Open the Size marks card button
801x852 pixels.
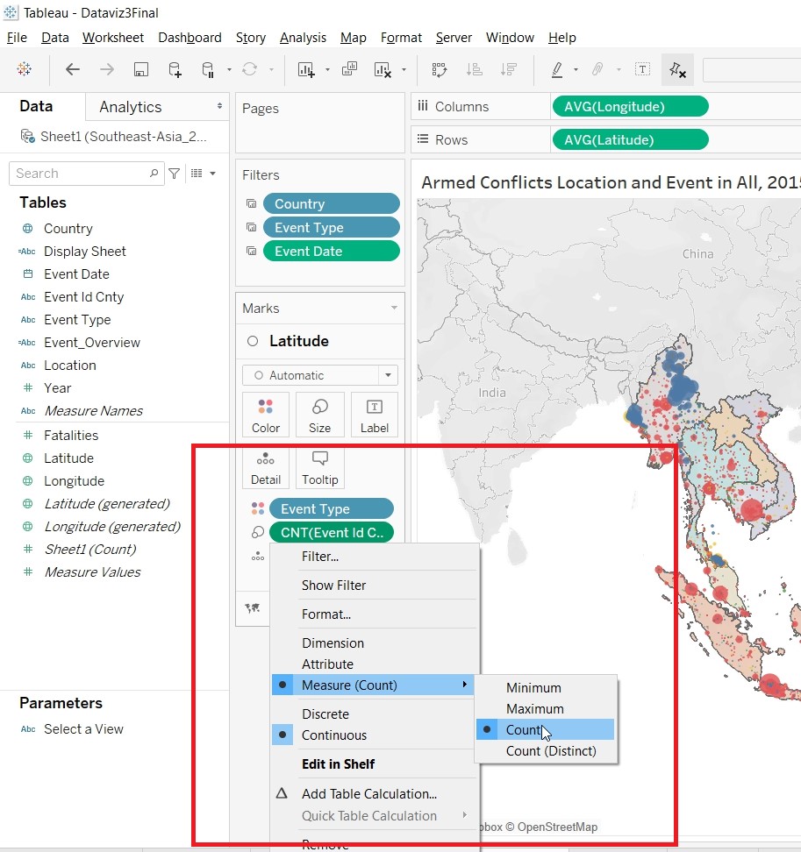[x=319, y=415]
